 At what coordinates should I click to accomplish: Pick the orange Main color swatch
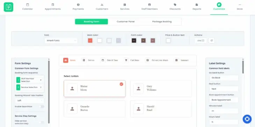tap(90, 40)
